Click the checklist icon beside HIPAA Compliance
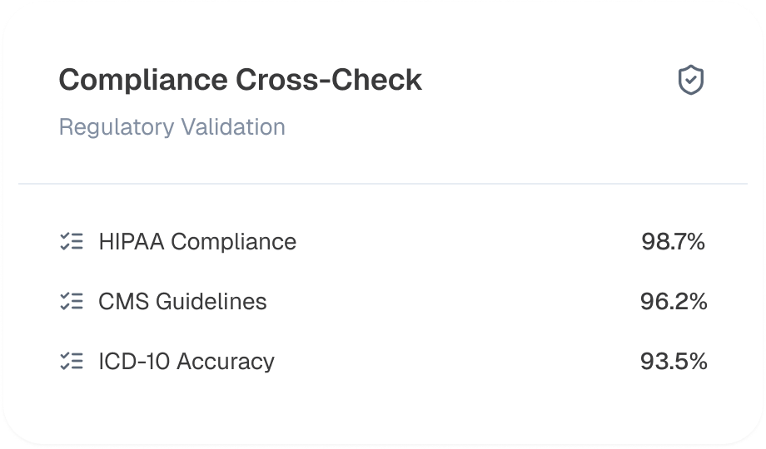 pyautogui.click(x=72, y=242)
